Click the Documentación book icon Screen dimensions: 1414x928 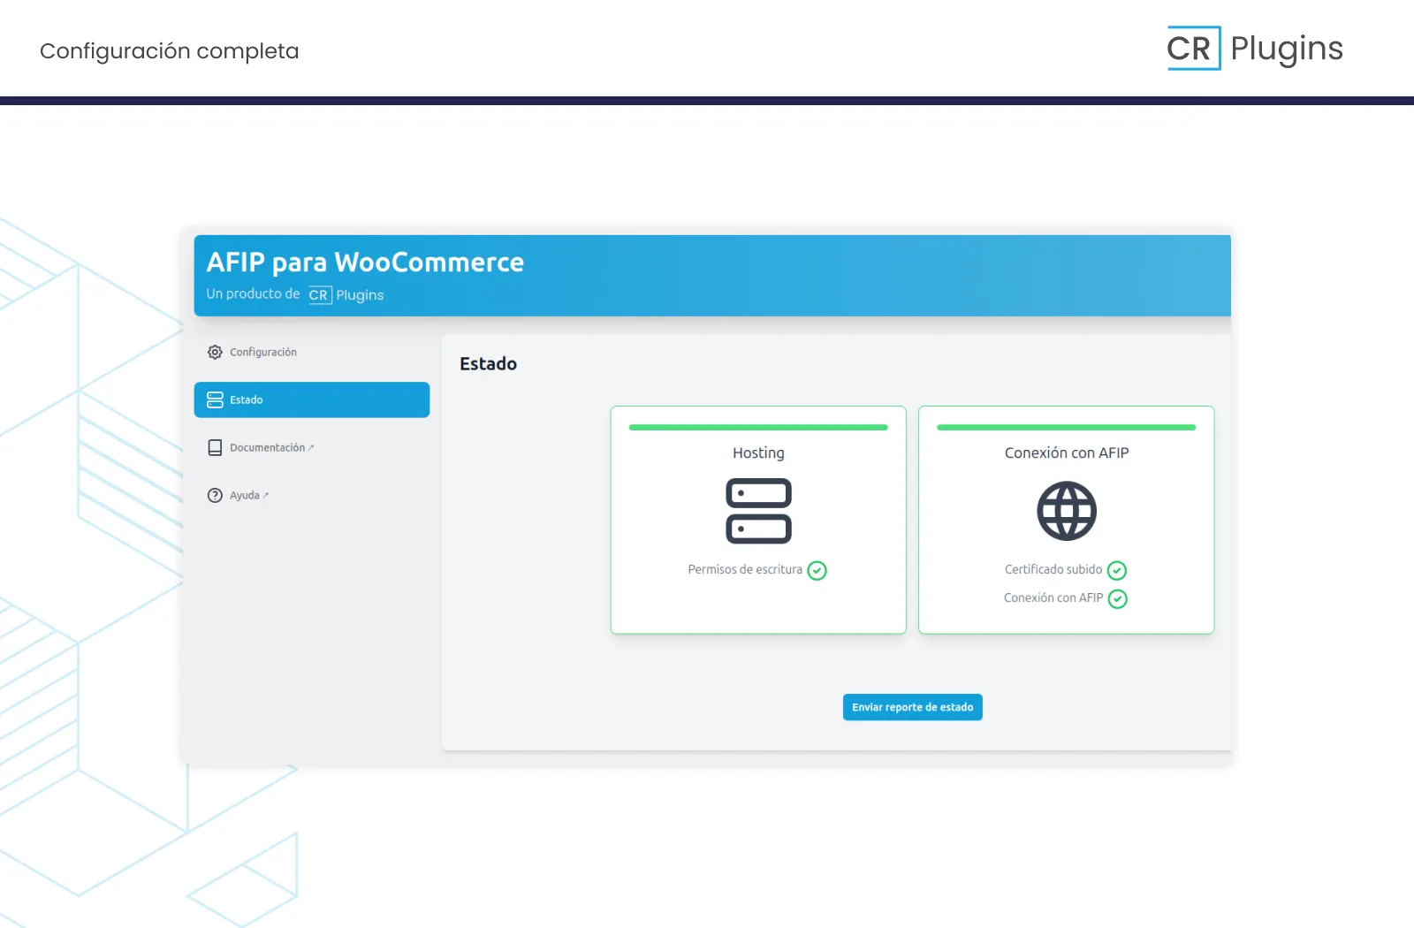click(x=215, y=448)
